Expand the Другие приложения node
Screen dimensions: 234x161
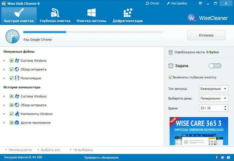pyautogui.click(x=4, y=123)
